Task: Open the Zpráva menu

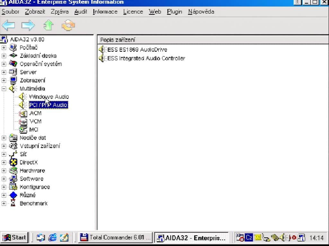Action: tap(59, 12)
